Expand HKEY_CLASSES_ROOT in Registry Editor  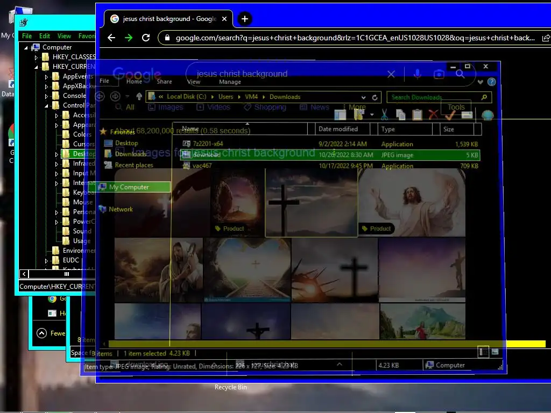(36, 57)
